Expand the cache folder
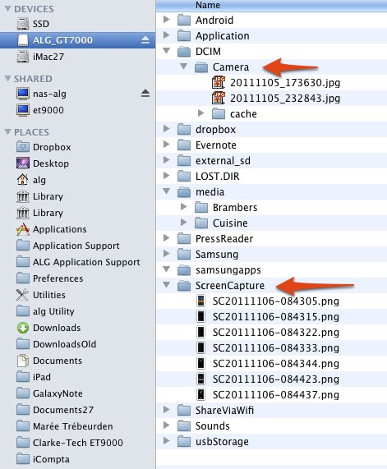Image resolution: width=387 pixels, height=469 pixels. [x=200, y=113]
